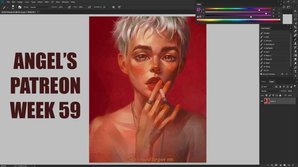This screenshot has width=298, height=167.
Task: Select the Gradient tool
Action: [x=295, y=55]
